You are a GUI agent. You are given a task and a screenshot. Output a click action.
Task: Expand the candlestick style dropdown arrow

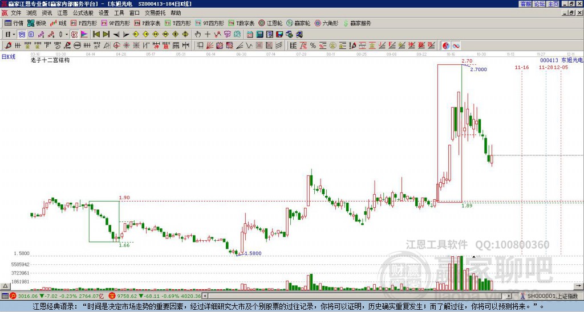[x=67, y=35]
